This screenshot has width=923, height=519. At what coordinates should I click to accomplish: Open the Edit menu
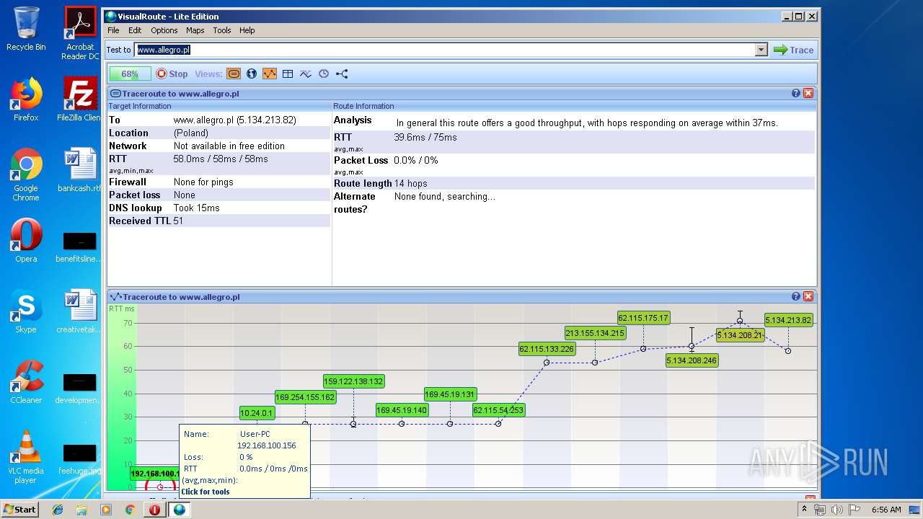click(135, 30)
